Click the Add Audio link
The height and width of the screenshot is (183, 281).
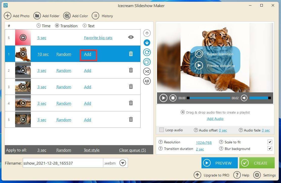coord(215,119)
